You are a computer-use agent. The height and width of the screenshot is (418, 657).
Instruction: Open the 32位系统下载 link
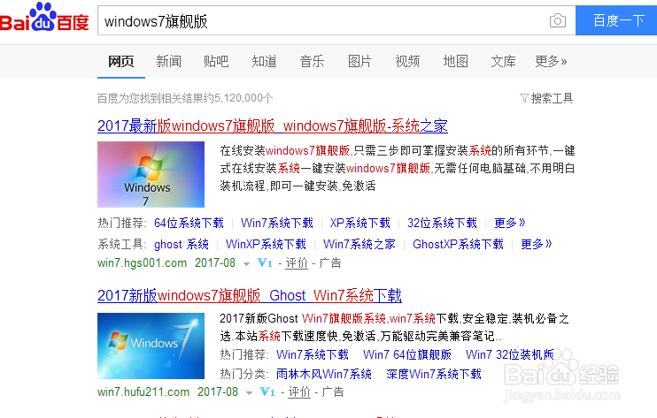(442, 223)
